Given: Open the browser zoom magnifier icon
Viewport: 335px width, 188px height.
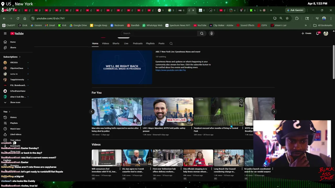Looking at the screenshot, I should (x=281, y=18).
